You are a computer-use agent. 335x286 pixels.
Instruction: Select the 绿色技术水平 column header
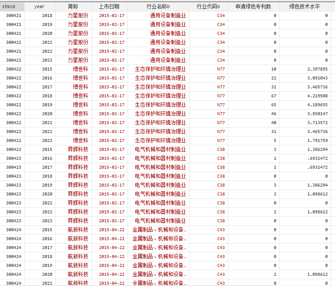tap(307, 6)
